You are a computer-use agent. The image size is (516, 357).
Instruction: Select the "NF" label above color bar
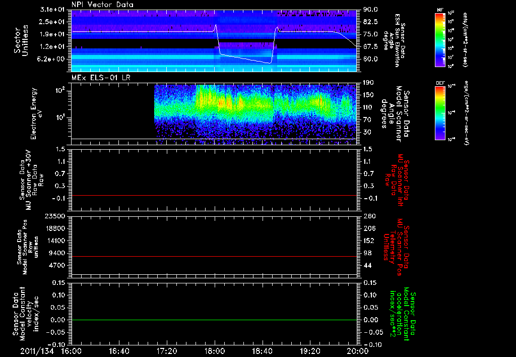point(440,10)
